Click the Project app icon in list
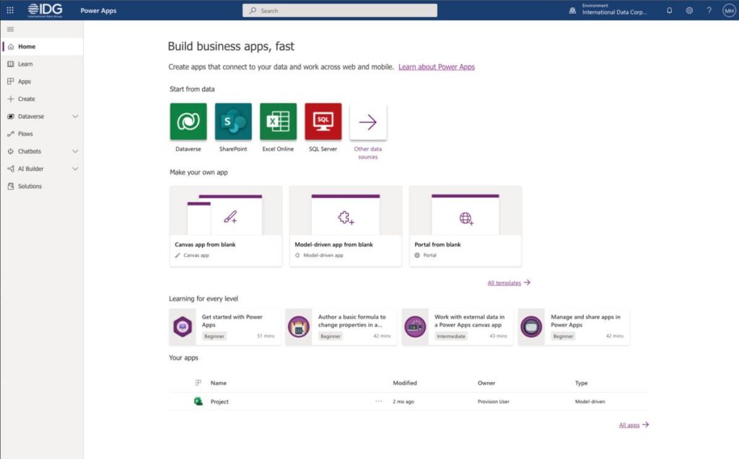Image resolution: width=739 pixels, height=459 pixels. [198, 401]
